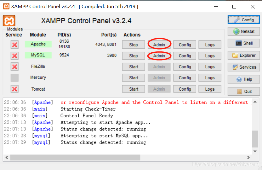Open Tomcat Config menu
262x170 pixels.
pyautogui.click(x=185, y=89)
